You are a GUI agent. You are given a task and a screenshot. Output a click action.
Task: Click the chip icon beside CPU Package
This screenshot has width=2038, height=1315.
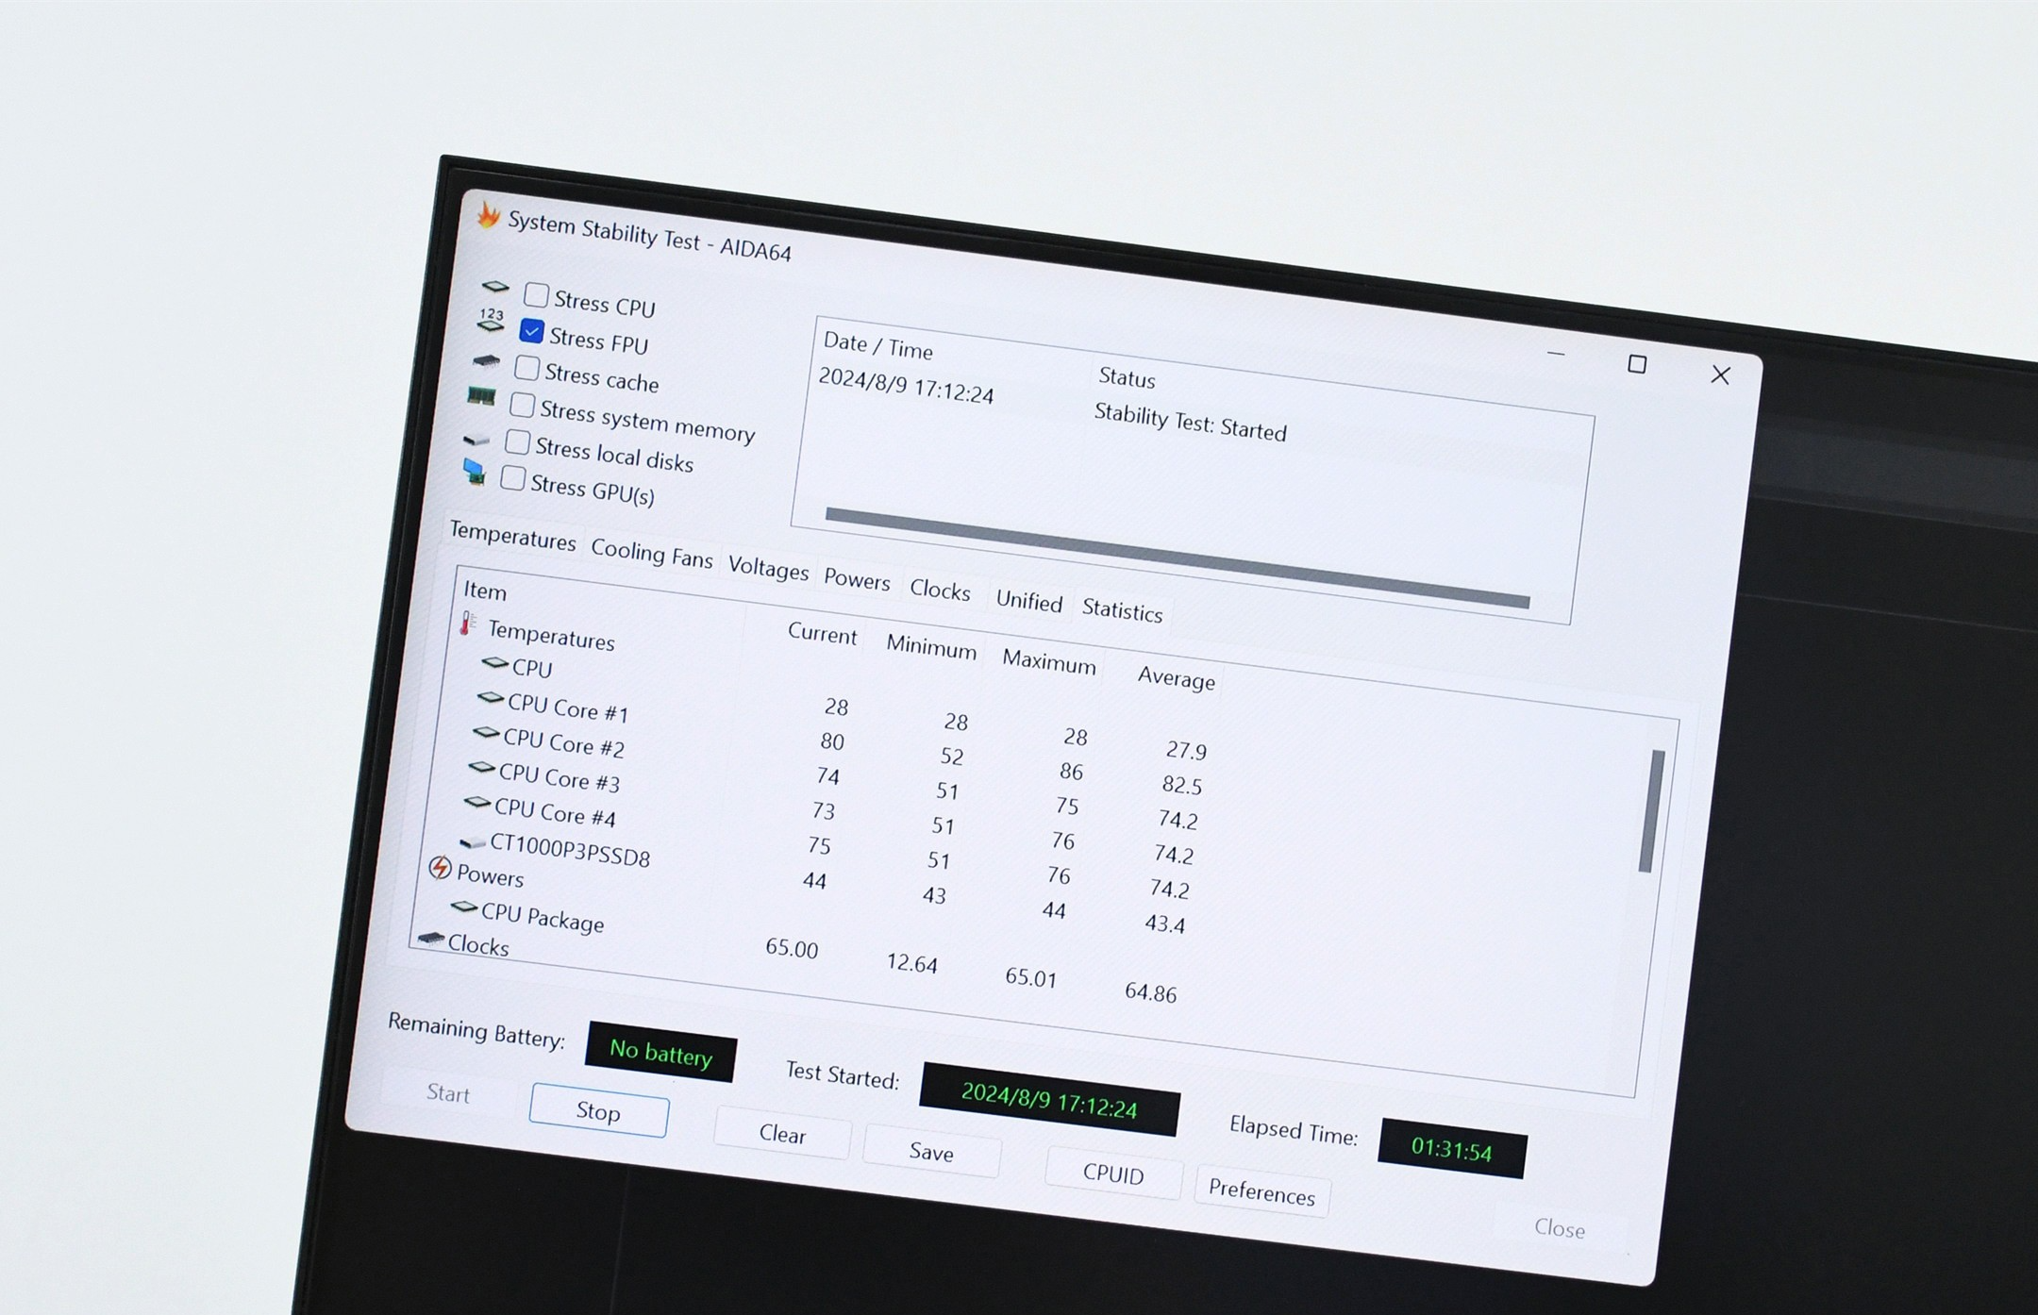(463, 907)
